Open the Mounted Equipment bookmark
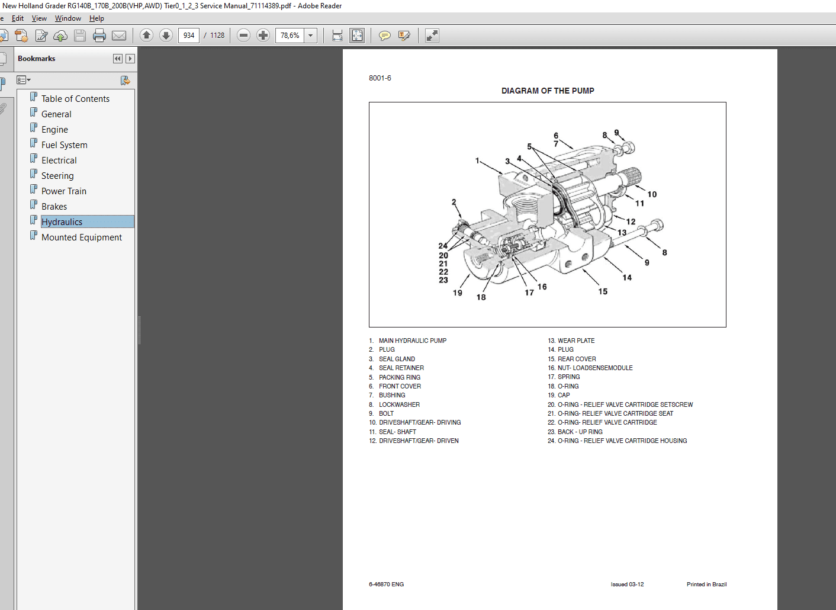The height and width of the screenshot is (610, 836). tap(82, 237)
